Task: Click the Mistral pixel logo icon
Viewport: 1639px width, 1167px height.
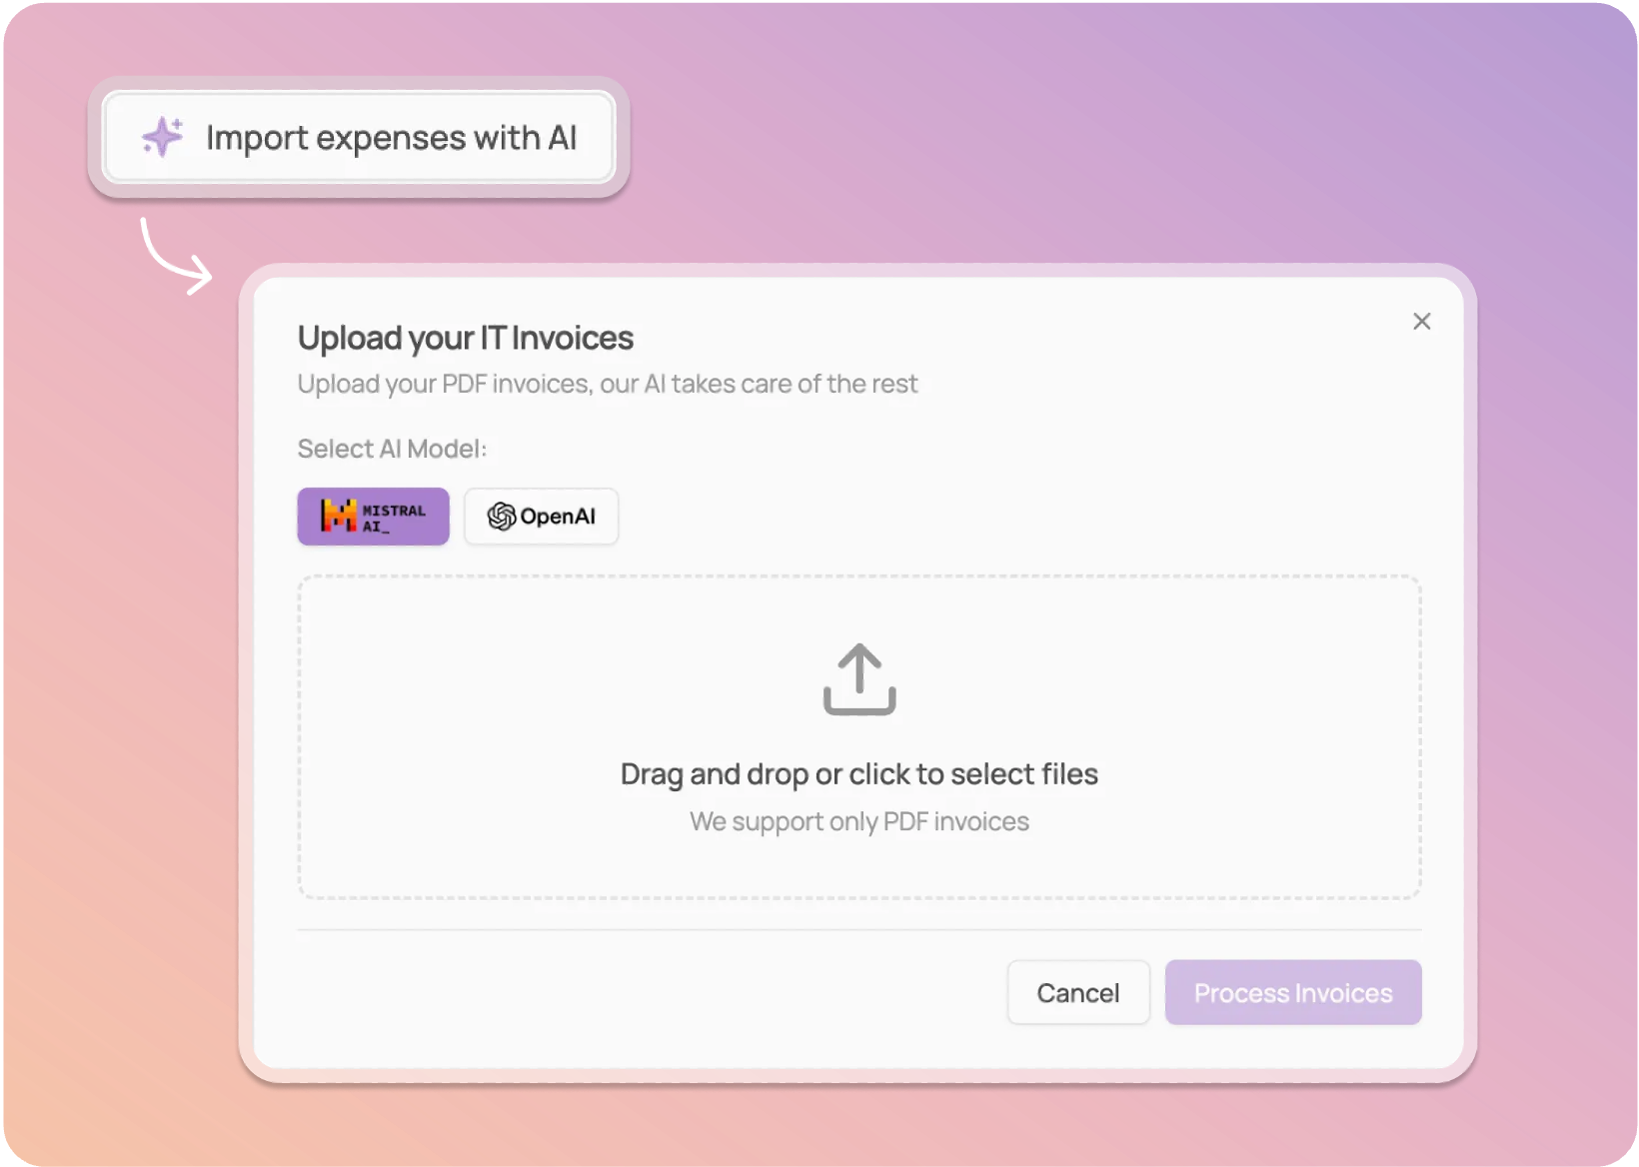Action: 338,516
